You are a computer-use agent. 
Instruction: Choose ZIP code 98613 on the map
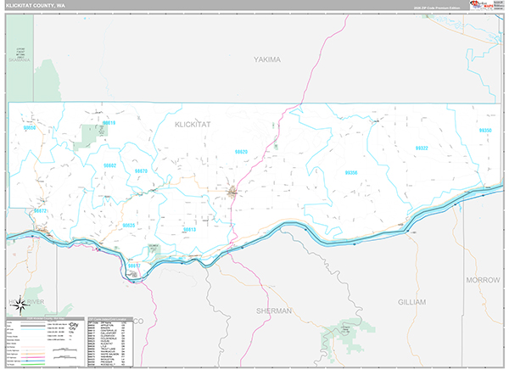[189, 229]
